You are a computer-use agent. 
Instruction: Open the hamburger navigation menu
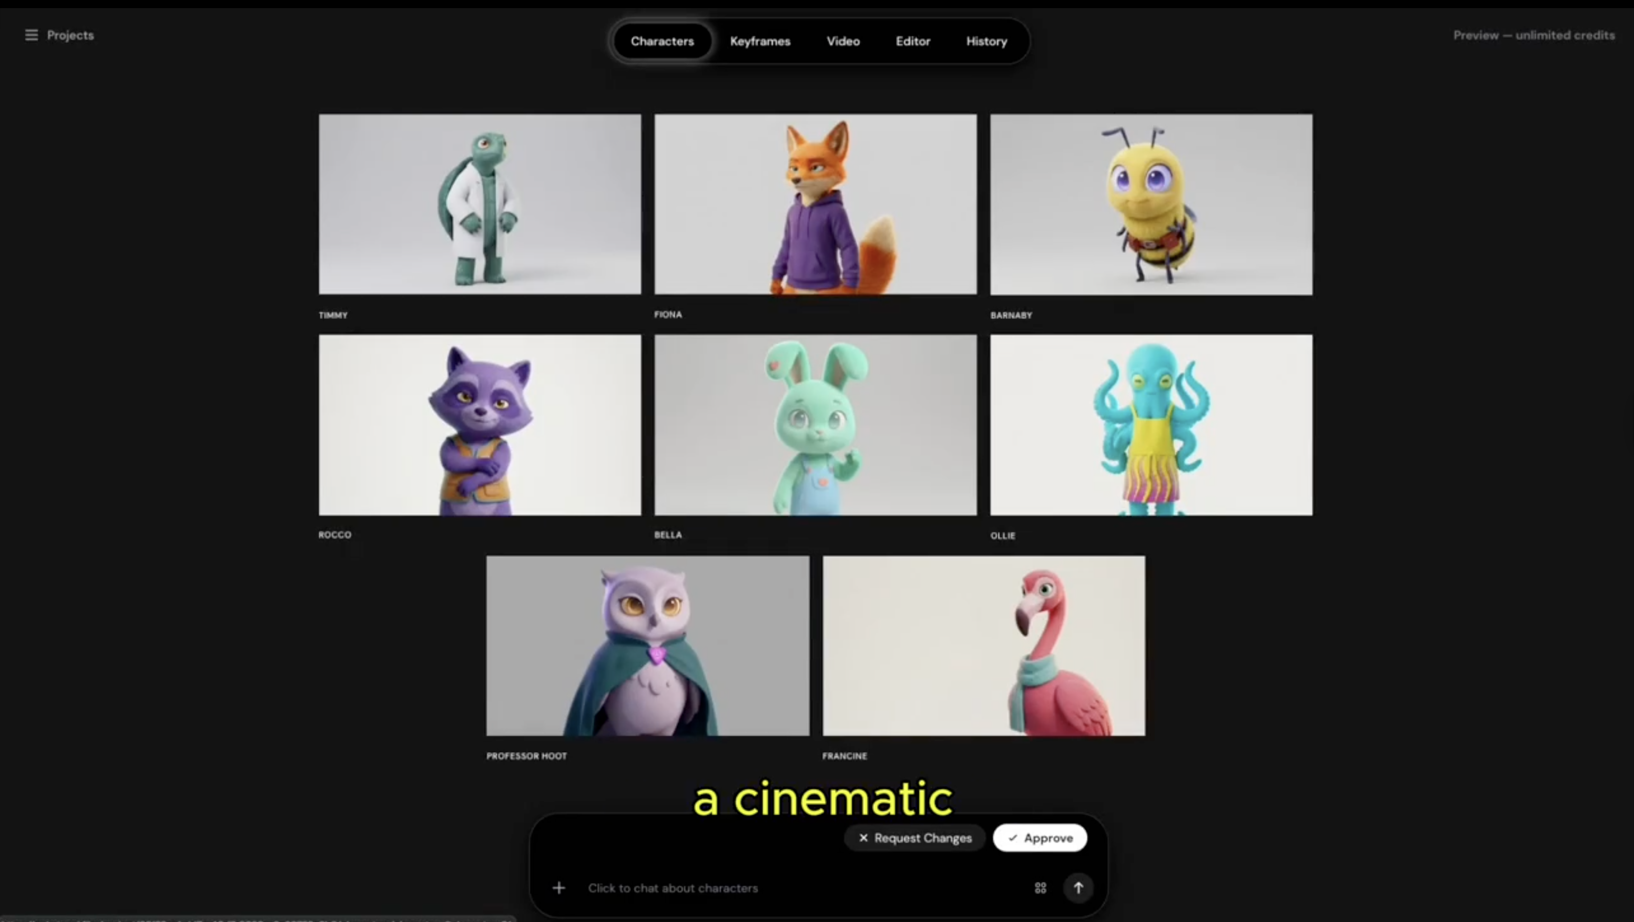pos(31,35)
